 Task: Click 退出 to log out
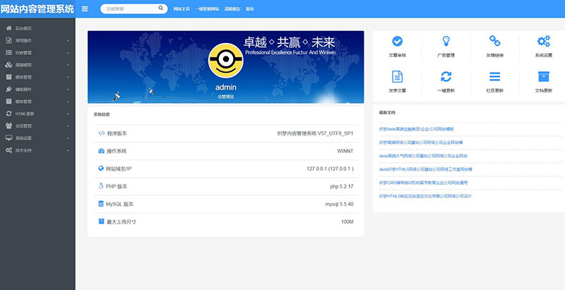[249, 9]
